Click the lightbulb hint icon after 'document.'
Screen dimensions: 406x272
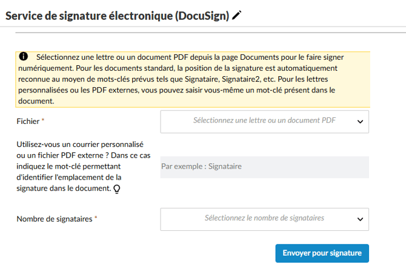117,189
